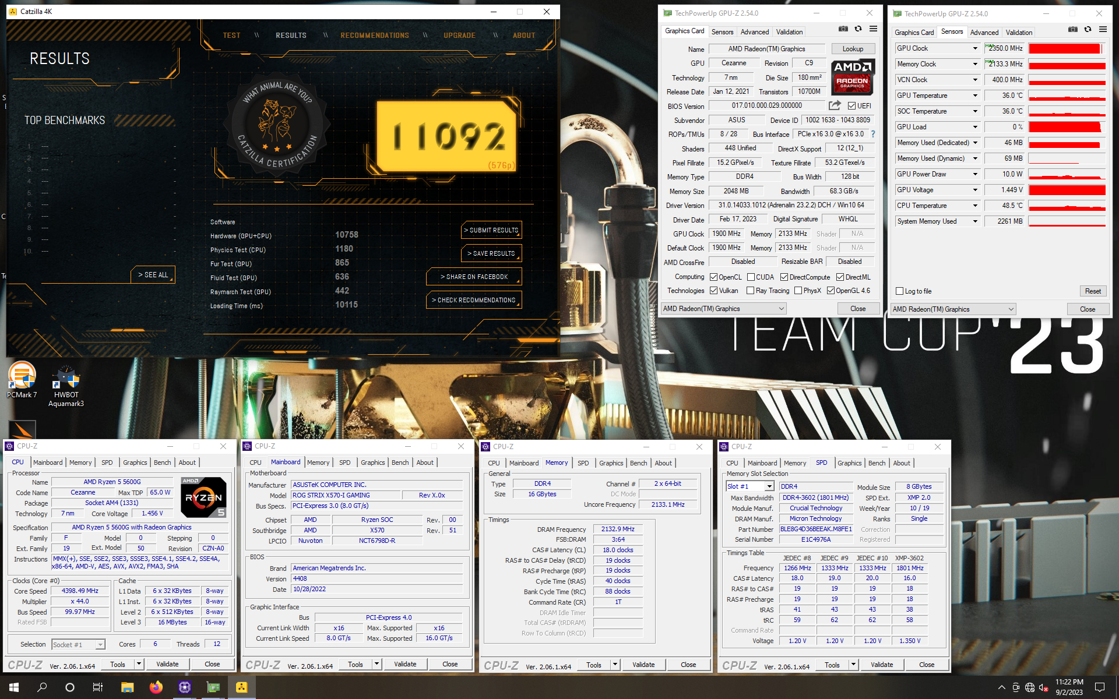Open the taskbar Search icon

[x=42, y=687]
